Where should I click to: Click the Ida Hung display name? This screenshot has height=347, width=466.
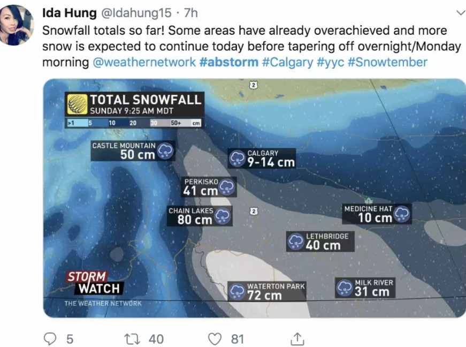[70, 12]
